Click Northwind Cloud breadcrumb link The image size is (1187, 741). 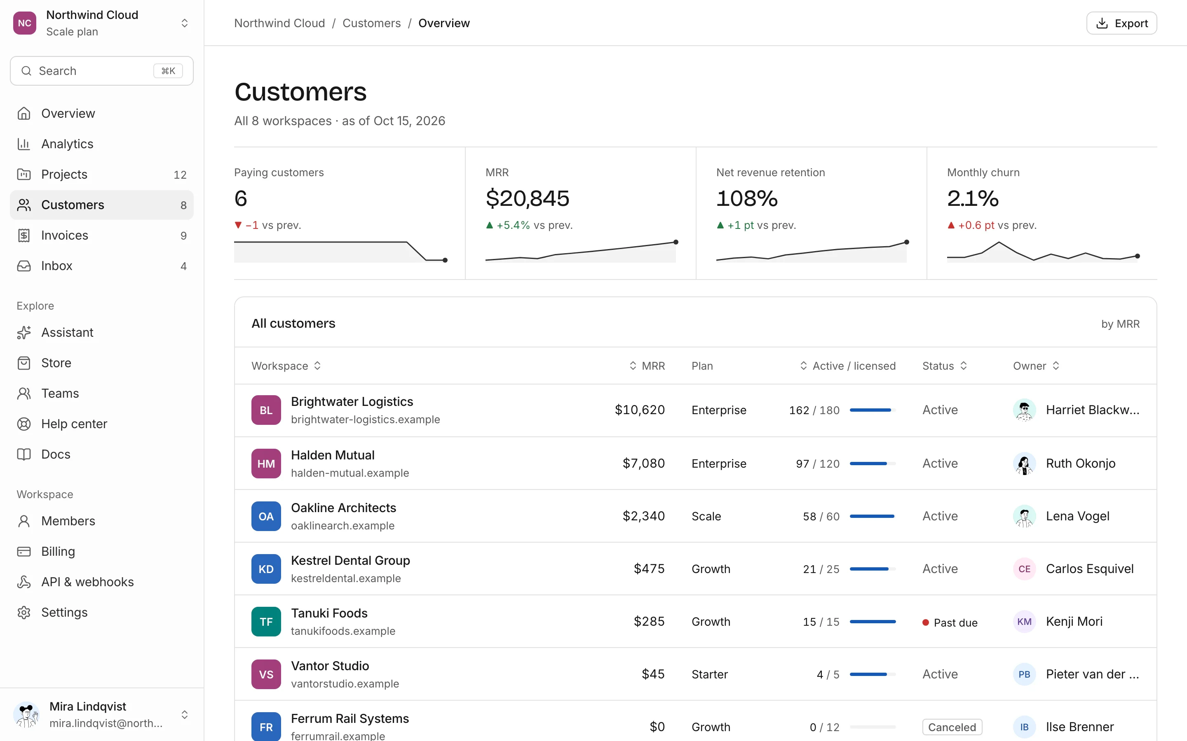[x=279, y=23]
